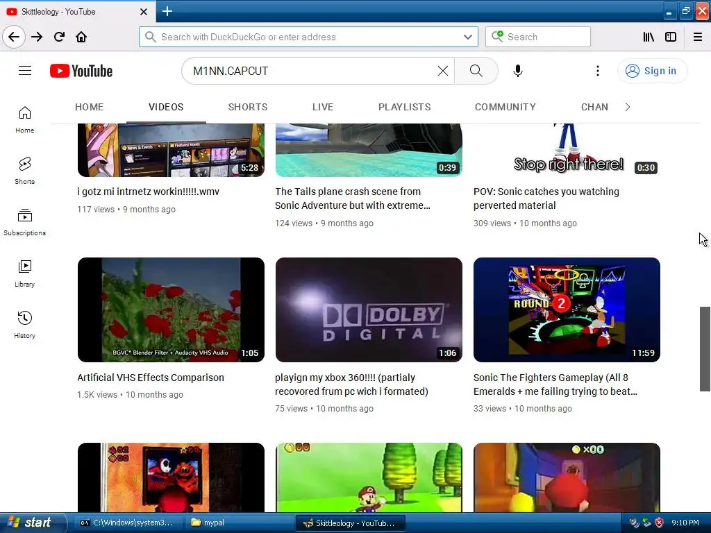
Task: Focus the browser address bar
Action: [x=308, y=37]
